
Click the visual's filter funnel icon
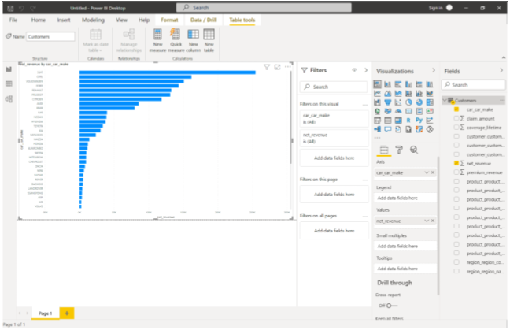(x=267, y=67)
